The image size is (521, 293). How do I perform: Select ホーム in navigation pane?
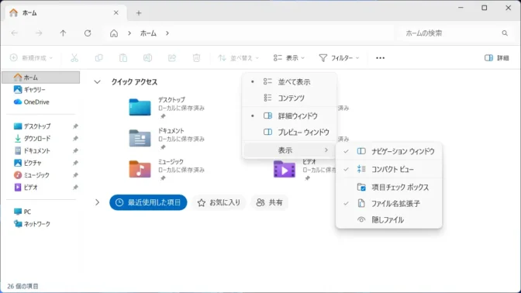click(x=41, y=78)
